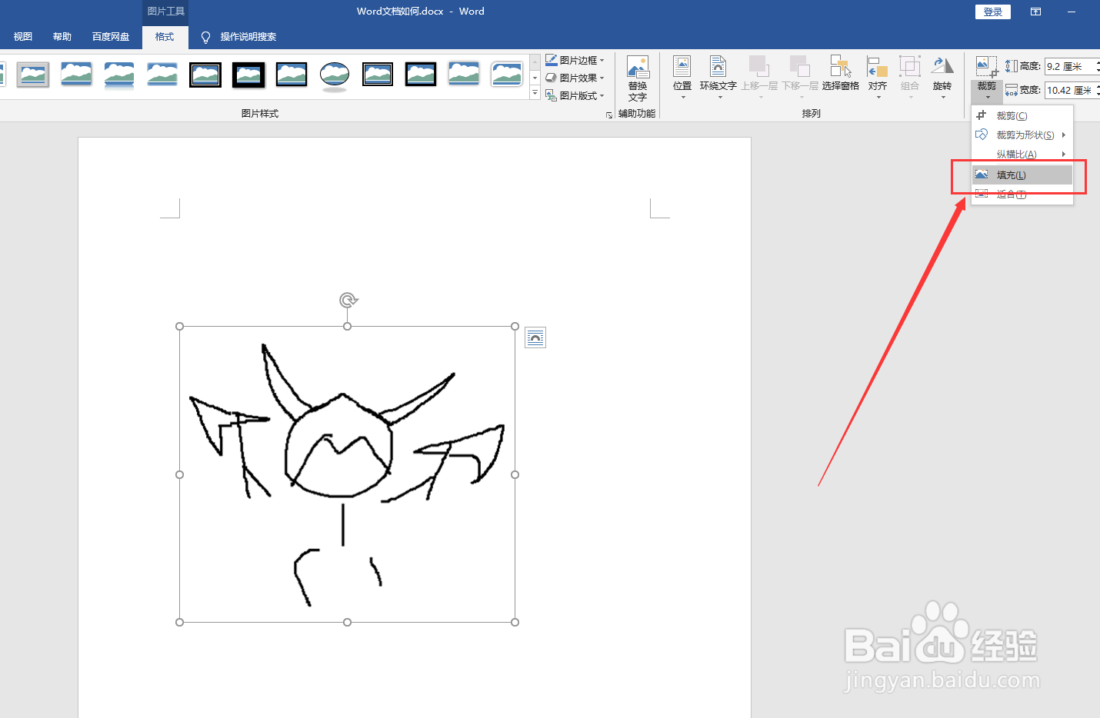Open the Position (位置) options
Image resolution: width=1100 pixels, height=718 pixels.
682,77
